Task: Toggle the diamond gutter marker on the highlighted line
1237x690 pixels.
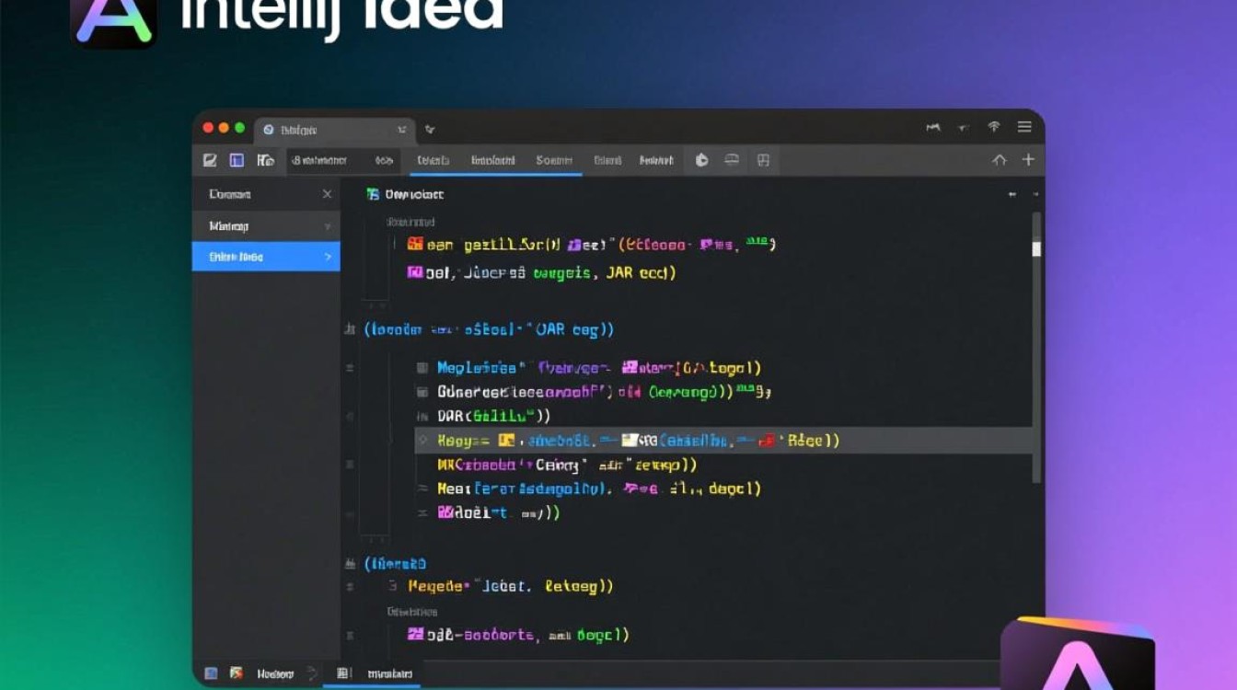Action: (423, 441)
